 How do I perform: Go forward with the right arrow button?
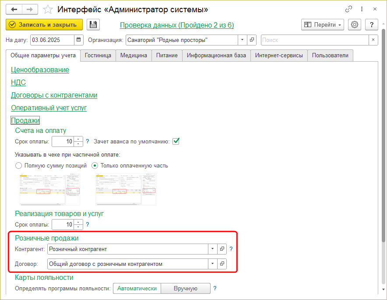coord(30,10)
